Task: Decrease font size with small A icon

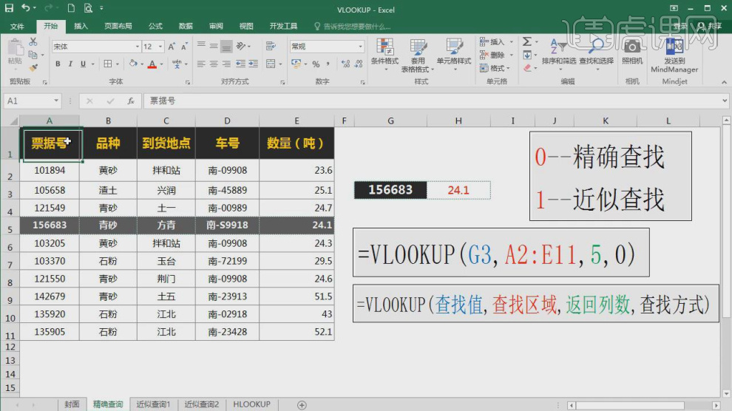Action: coord(184,46)
